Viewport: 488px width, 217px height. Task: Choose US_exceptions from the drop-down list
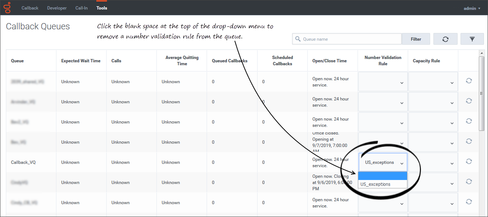(x=382, y=184)
